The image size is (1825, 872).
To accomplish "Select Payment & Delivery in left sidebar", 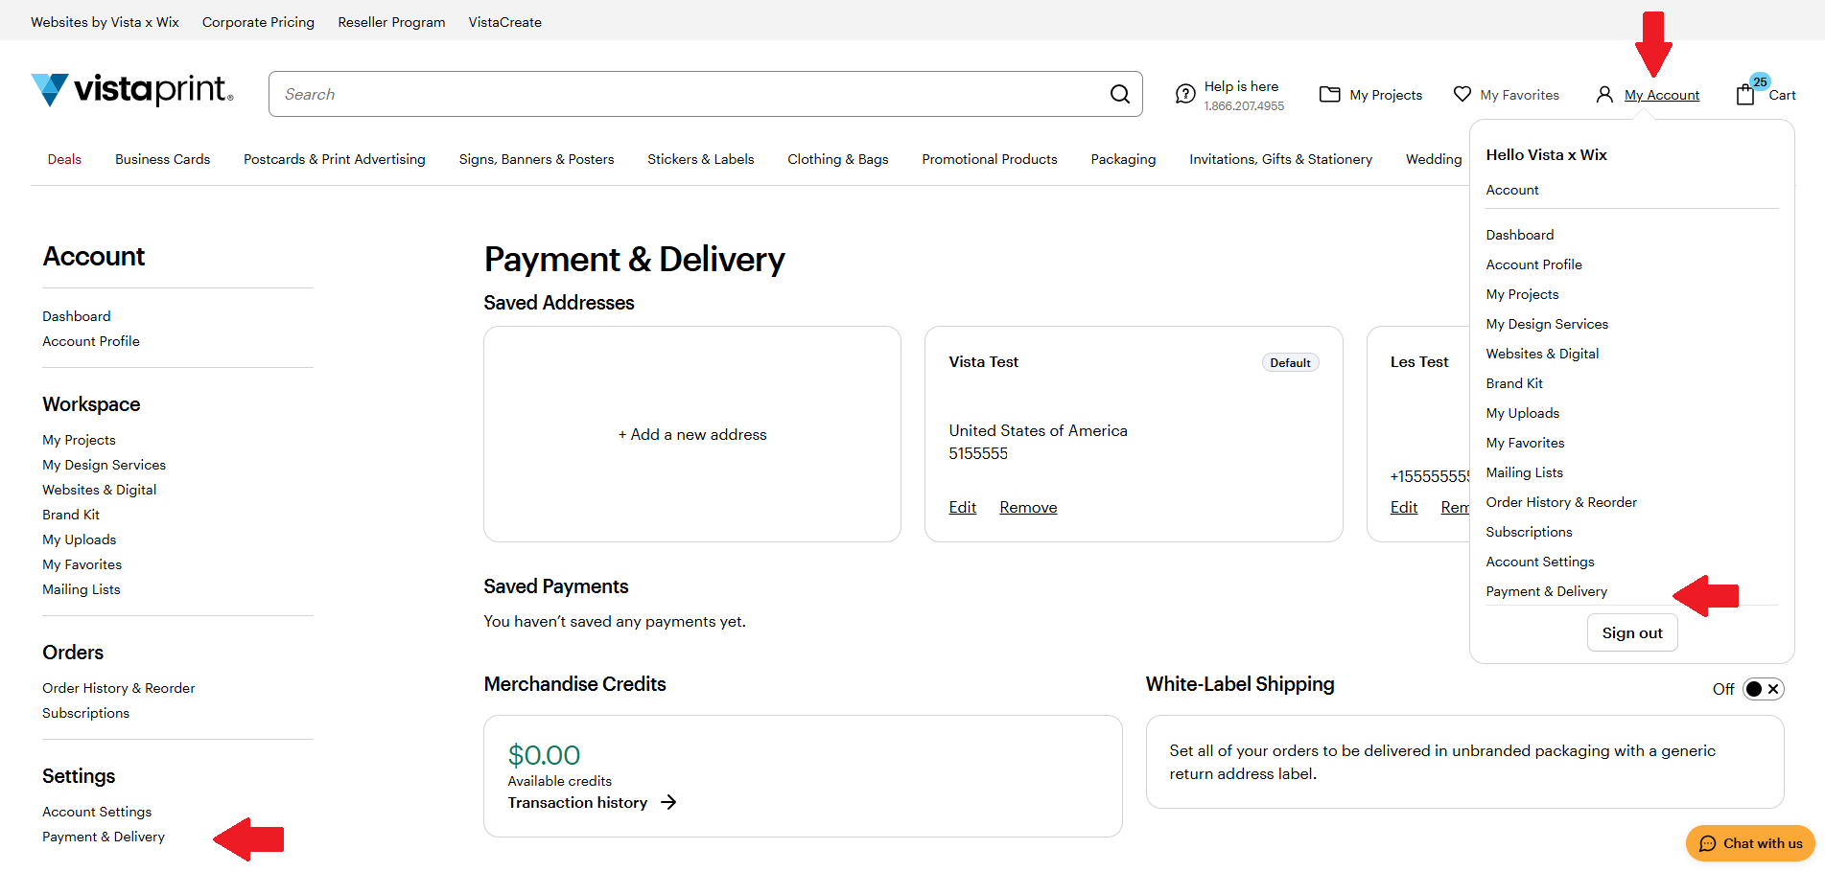I will (x=104, y=837).
